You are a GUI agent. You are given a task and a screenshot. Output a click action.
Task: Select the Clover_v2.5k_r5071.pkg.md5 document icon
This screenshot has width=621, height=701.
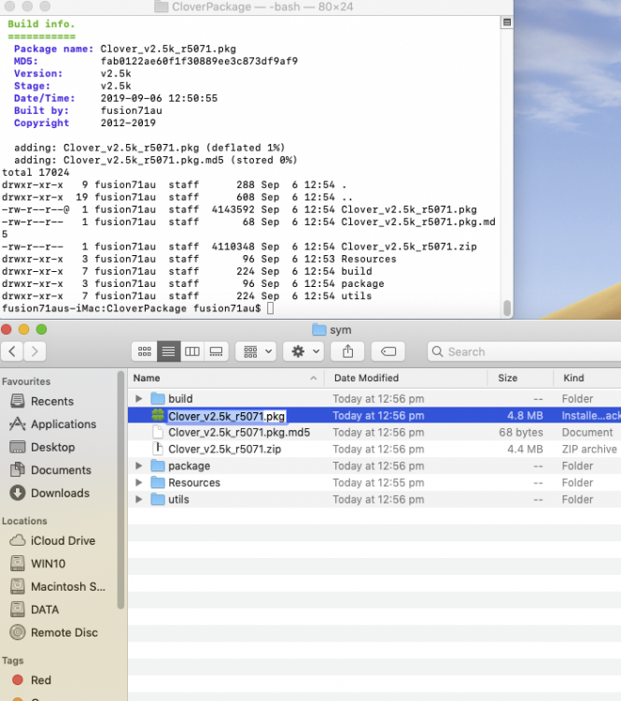(158, 433)
